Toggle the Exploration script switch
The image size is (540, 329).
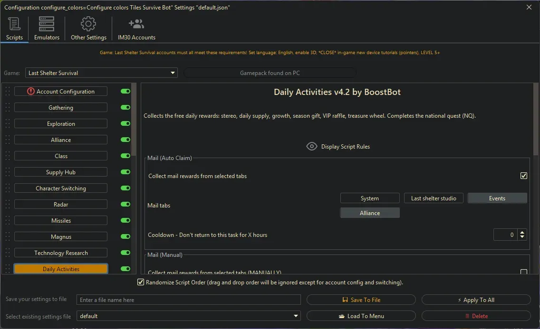coord(125,123)
